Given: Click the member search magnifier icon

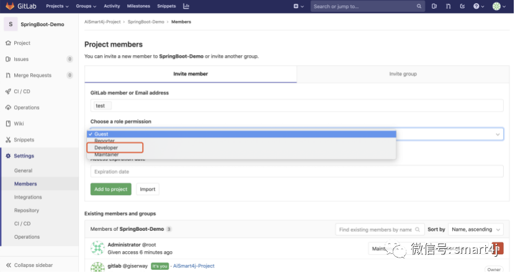Looking at the screenshot, I should click(418, 230).
